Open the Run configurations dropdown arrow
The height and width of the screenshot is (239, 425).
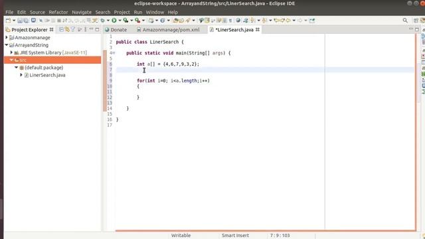(x=120, y=21)
